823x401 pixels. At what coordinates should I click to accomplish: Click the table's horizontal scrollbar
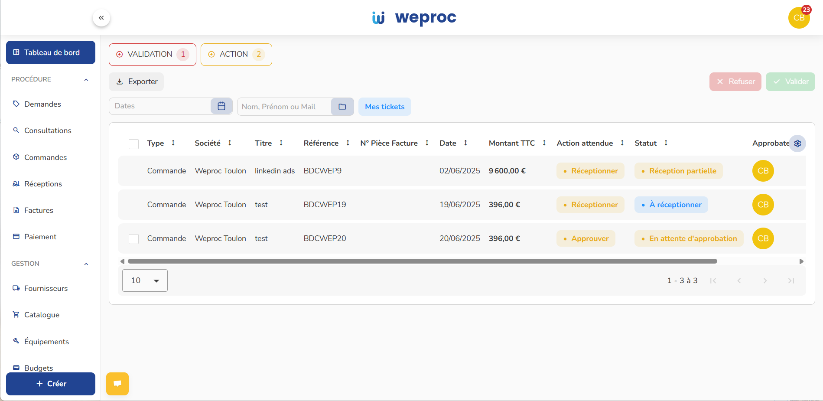422,261
